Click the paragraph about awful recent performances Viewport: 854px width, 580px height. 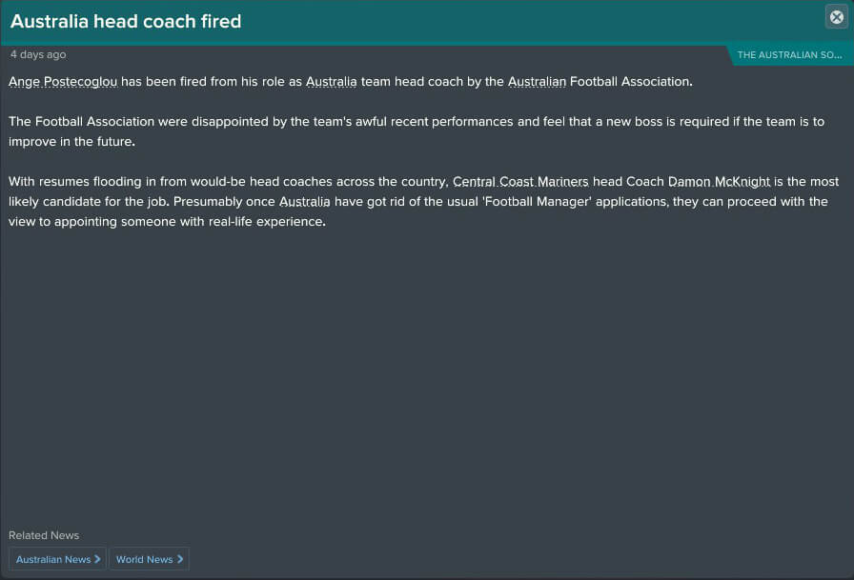[x=417, y=131]
